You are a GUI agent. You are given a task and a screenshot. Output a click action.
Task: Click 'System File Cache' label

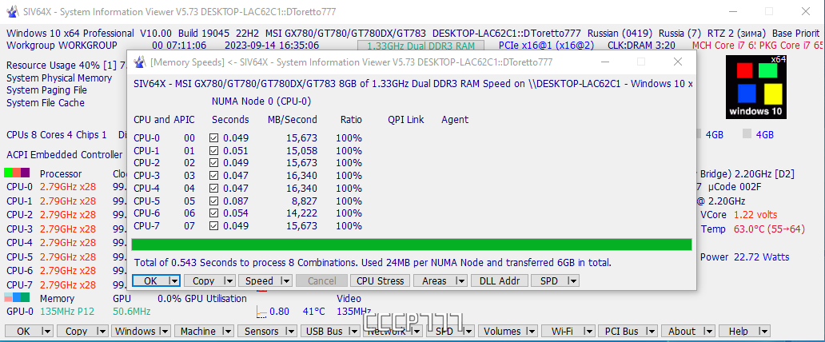[46, 102]
